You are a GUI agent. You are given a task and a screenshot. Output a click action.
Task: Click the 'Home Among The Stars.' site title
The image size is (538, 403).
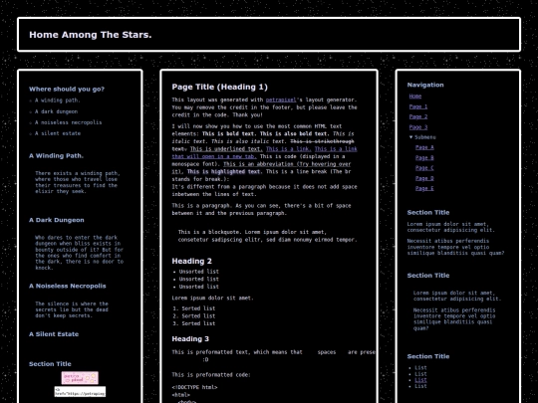pos(91,35)
